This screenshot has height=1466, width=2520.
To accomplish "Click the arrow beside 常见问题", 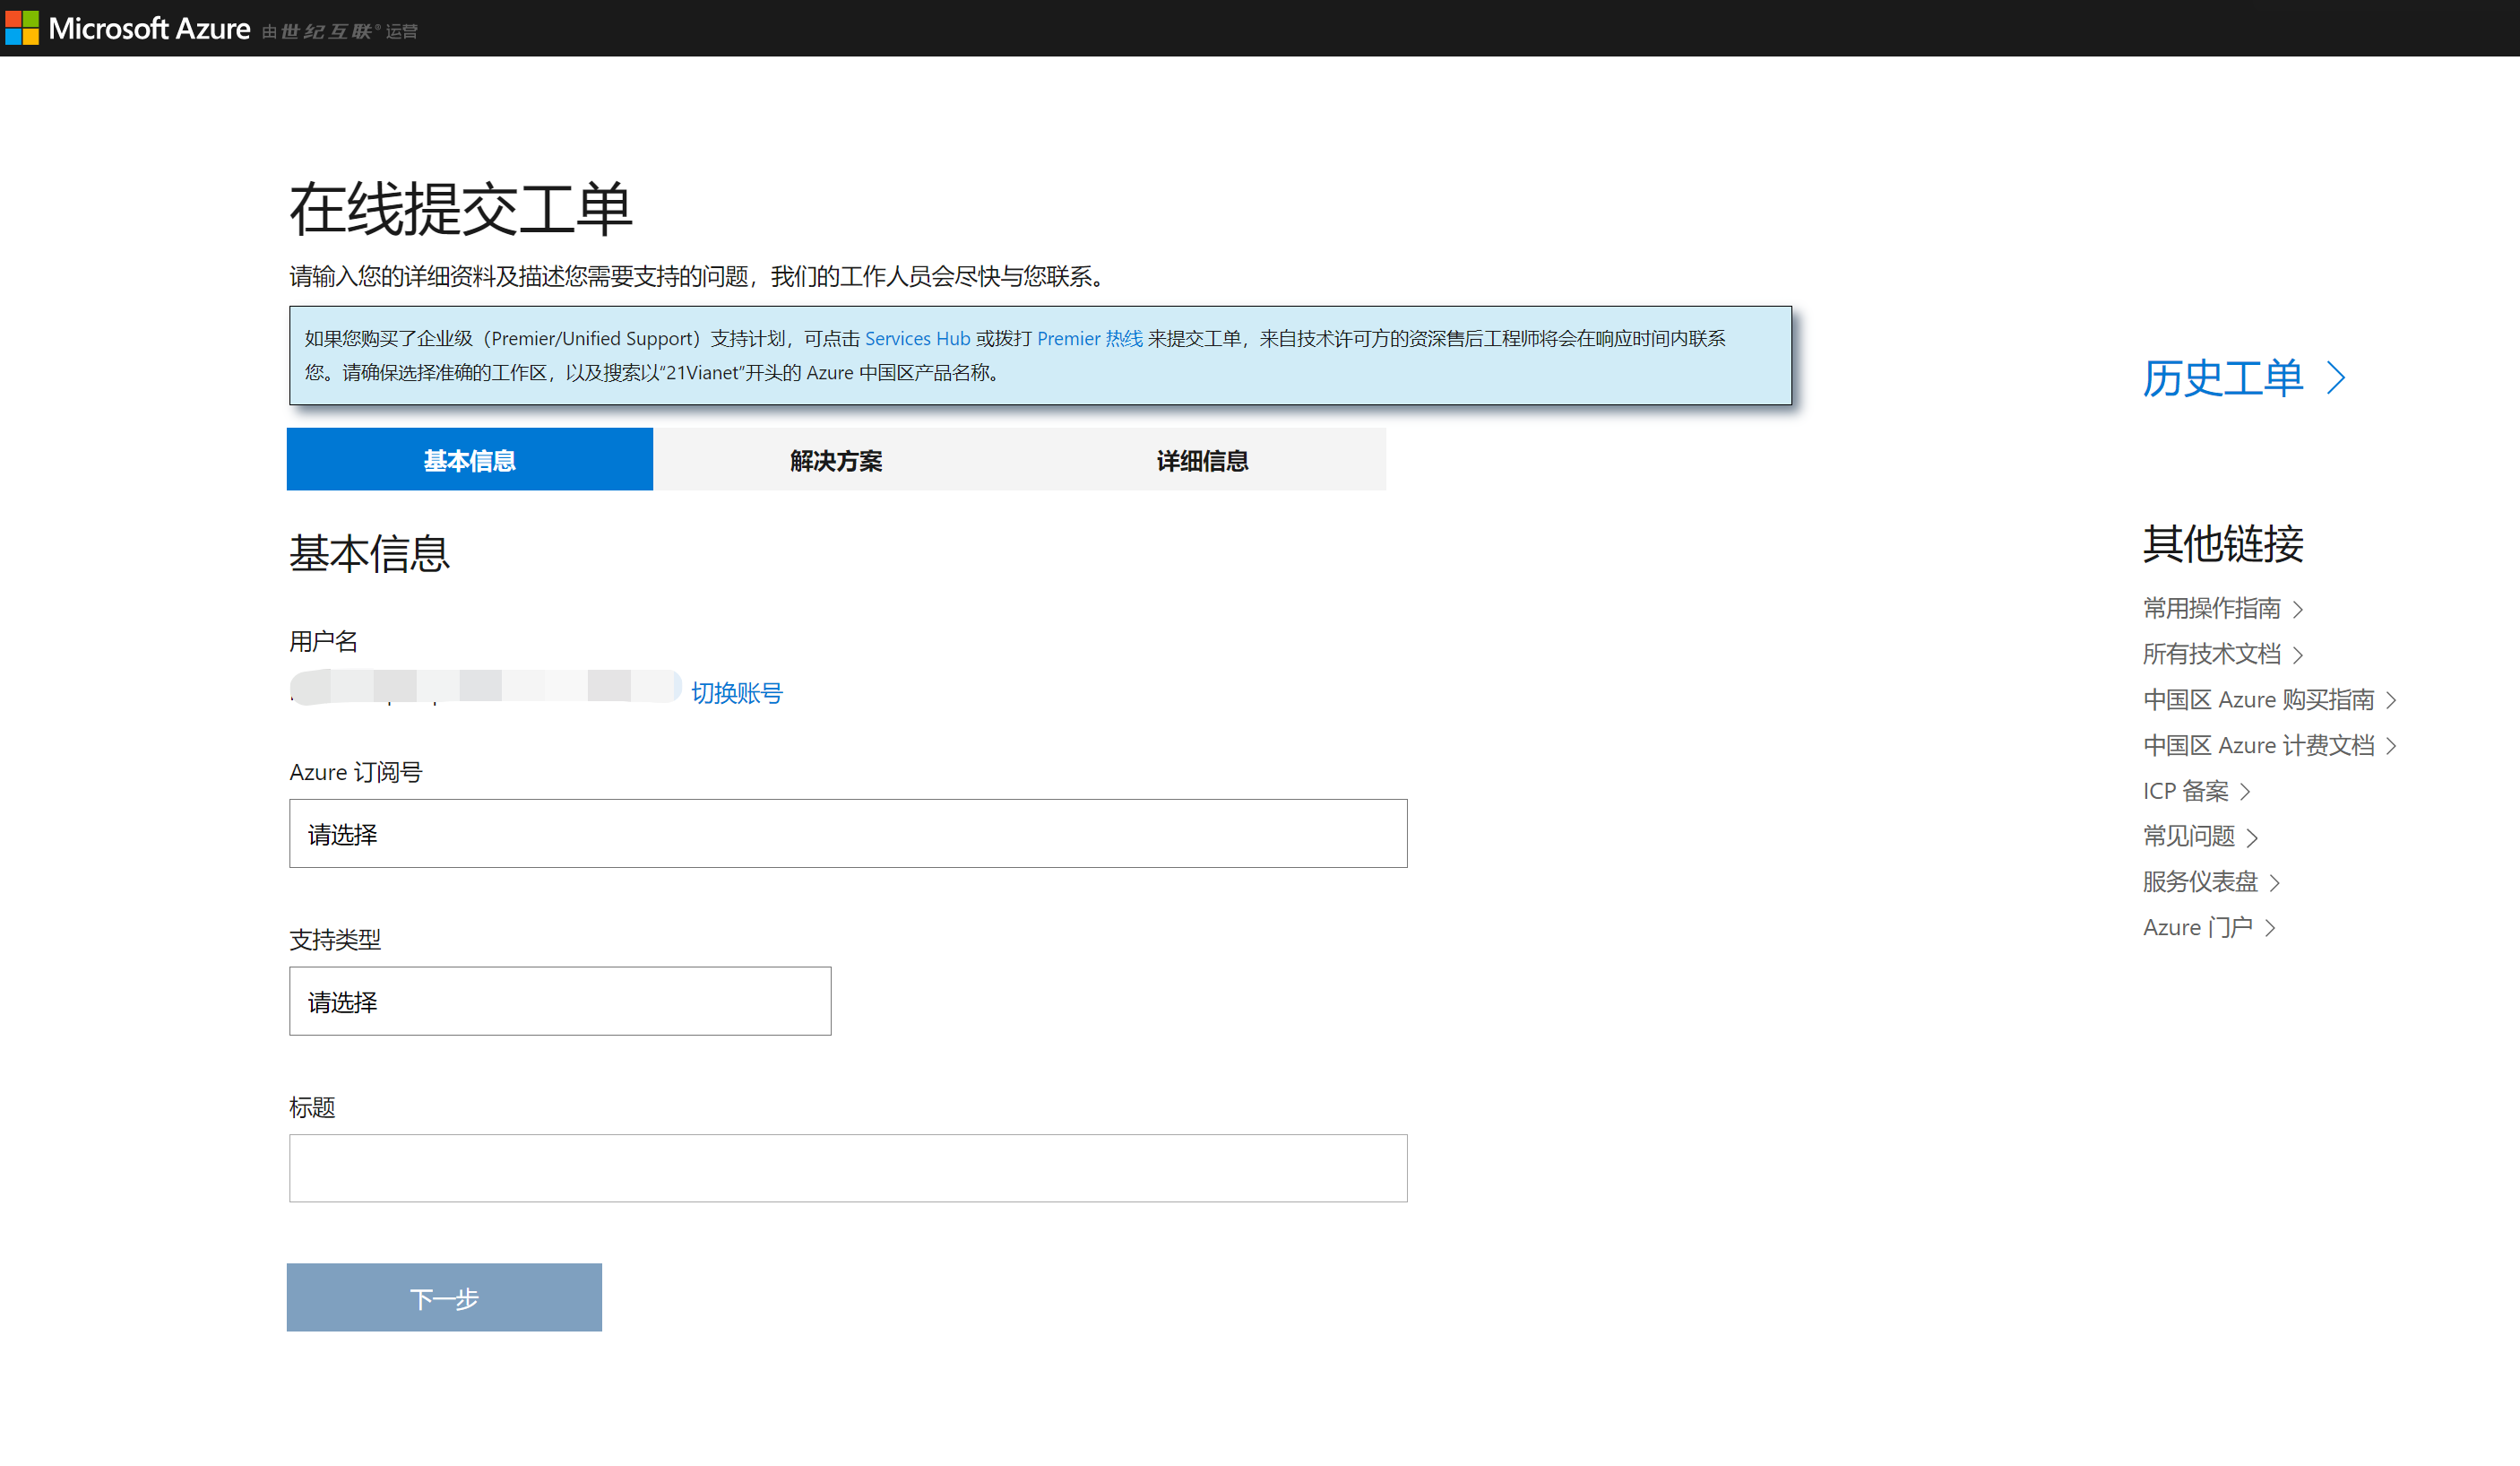I will click(2252, 837).
